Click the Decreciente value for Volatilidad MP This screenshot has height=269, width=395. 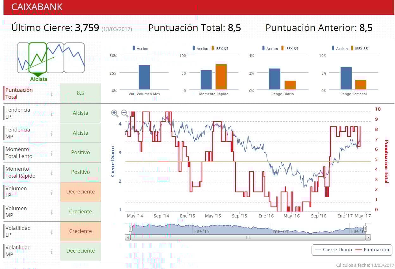80,251
